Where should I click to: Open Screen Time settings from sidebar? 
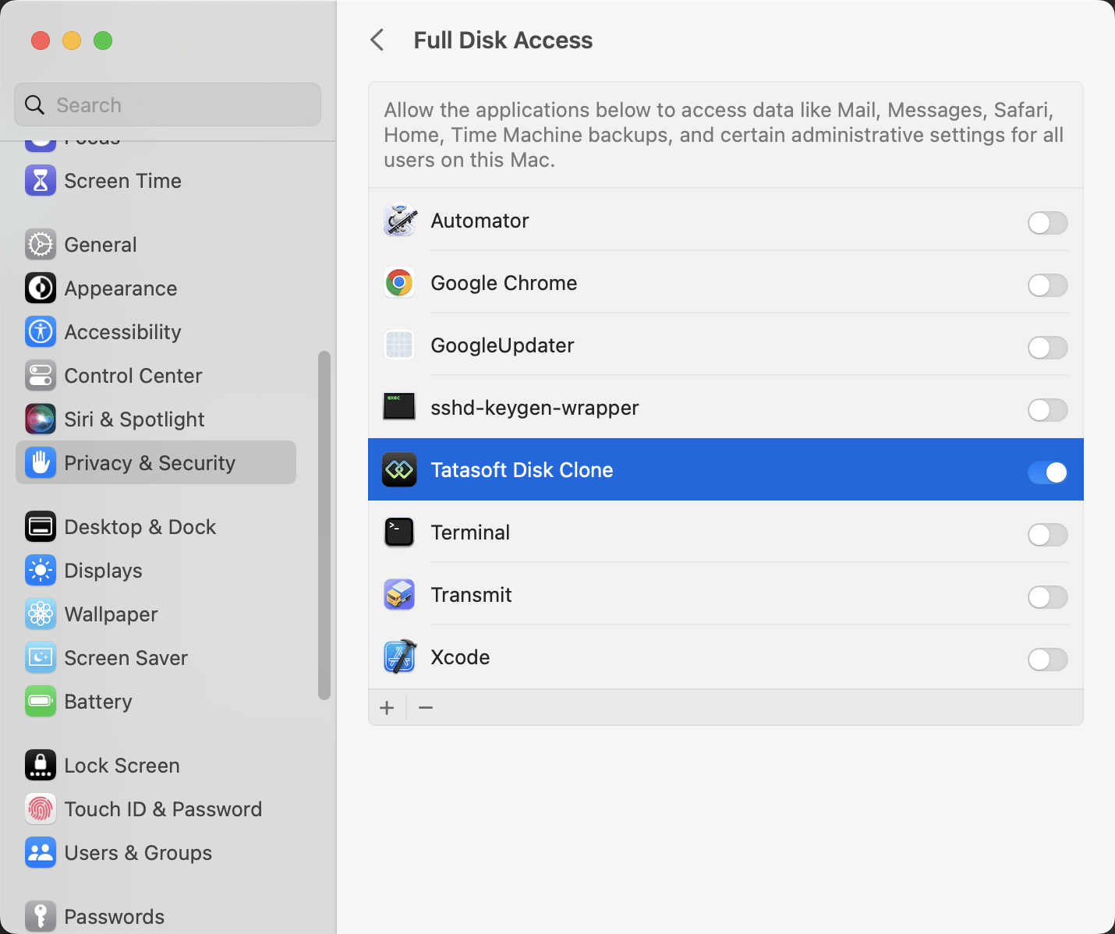coord(122,180)
